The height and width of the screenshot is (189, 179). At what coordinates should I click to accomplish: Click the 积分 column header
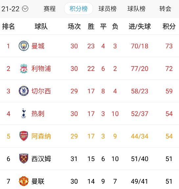coord(169,26)
